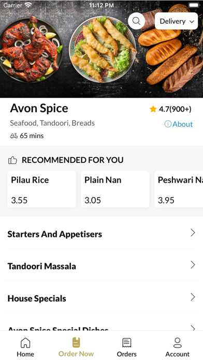Tap the 4.7(900+) rating text
Viewport: 203px width, 360px height.
point(175,109)
